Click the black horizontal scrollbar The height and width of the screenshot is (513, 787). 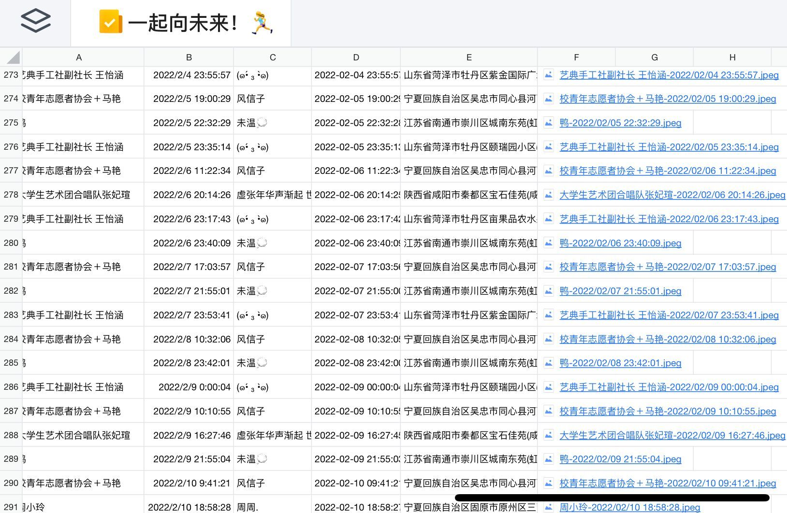612,498
